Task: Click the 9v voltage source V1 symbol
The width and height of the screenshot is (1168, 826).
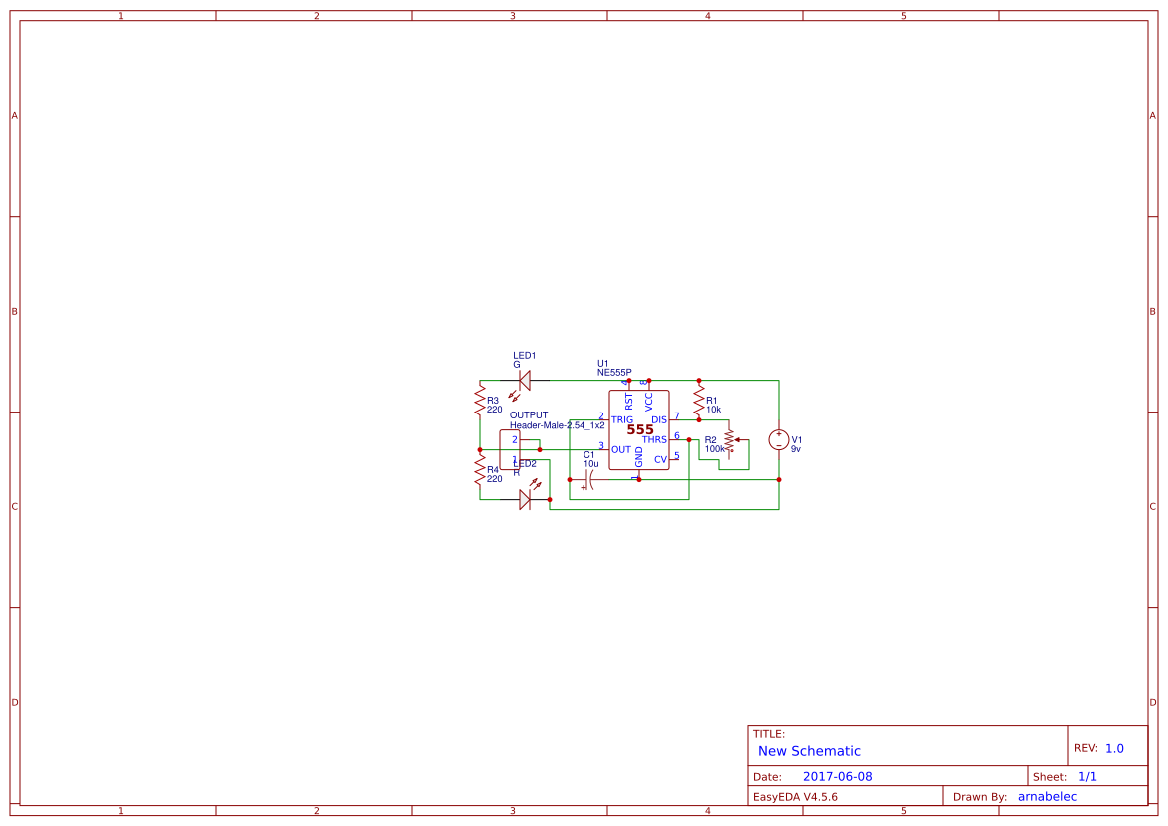Action: pyautogui.click(x=779, y=439)
